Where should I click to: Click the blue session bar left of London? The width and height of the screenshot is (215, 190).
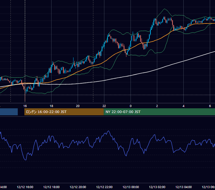pos(9,112)
